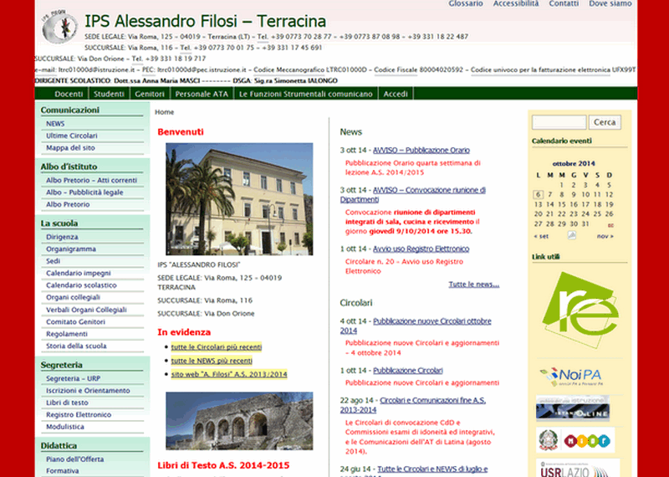This screenshot has width=669, height=477.
Task: Open Pubblicazione nuove Circolari ottobre 2014
Action: point(416,326)
